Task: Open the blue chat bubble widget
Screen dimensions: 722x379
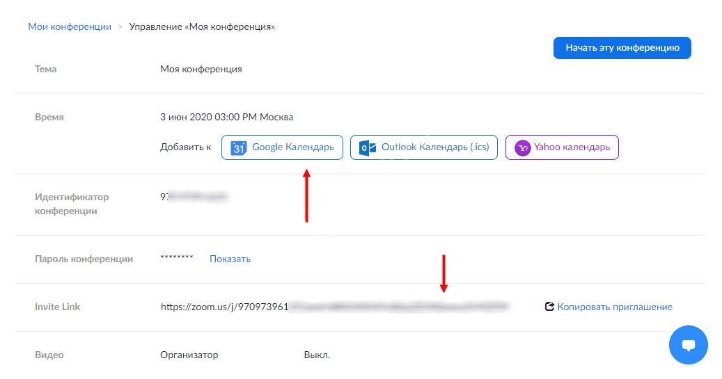Action: [688, 345]
